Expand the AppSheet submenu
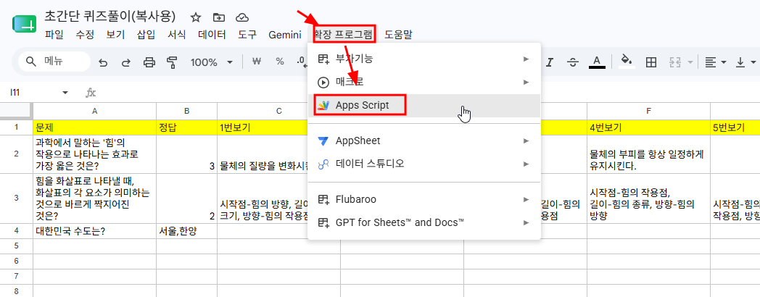Image resolution: width=760 pixels, height=297 pixels. pyautogui.click(x=424, y=141)
